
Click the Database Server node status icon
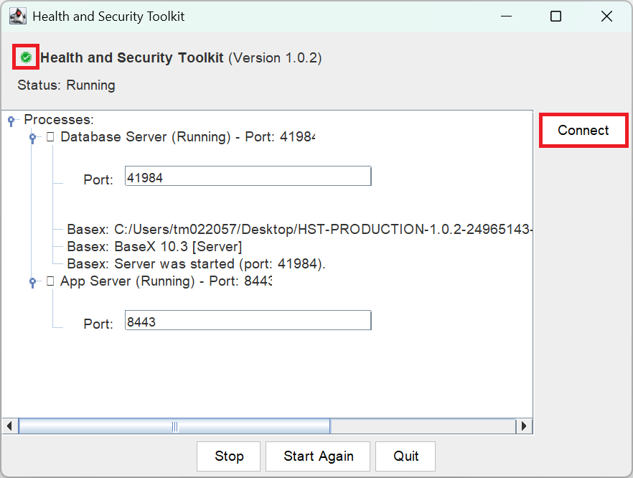(x=50, y=136)
